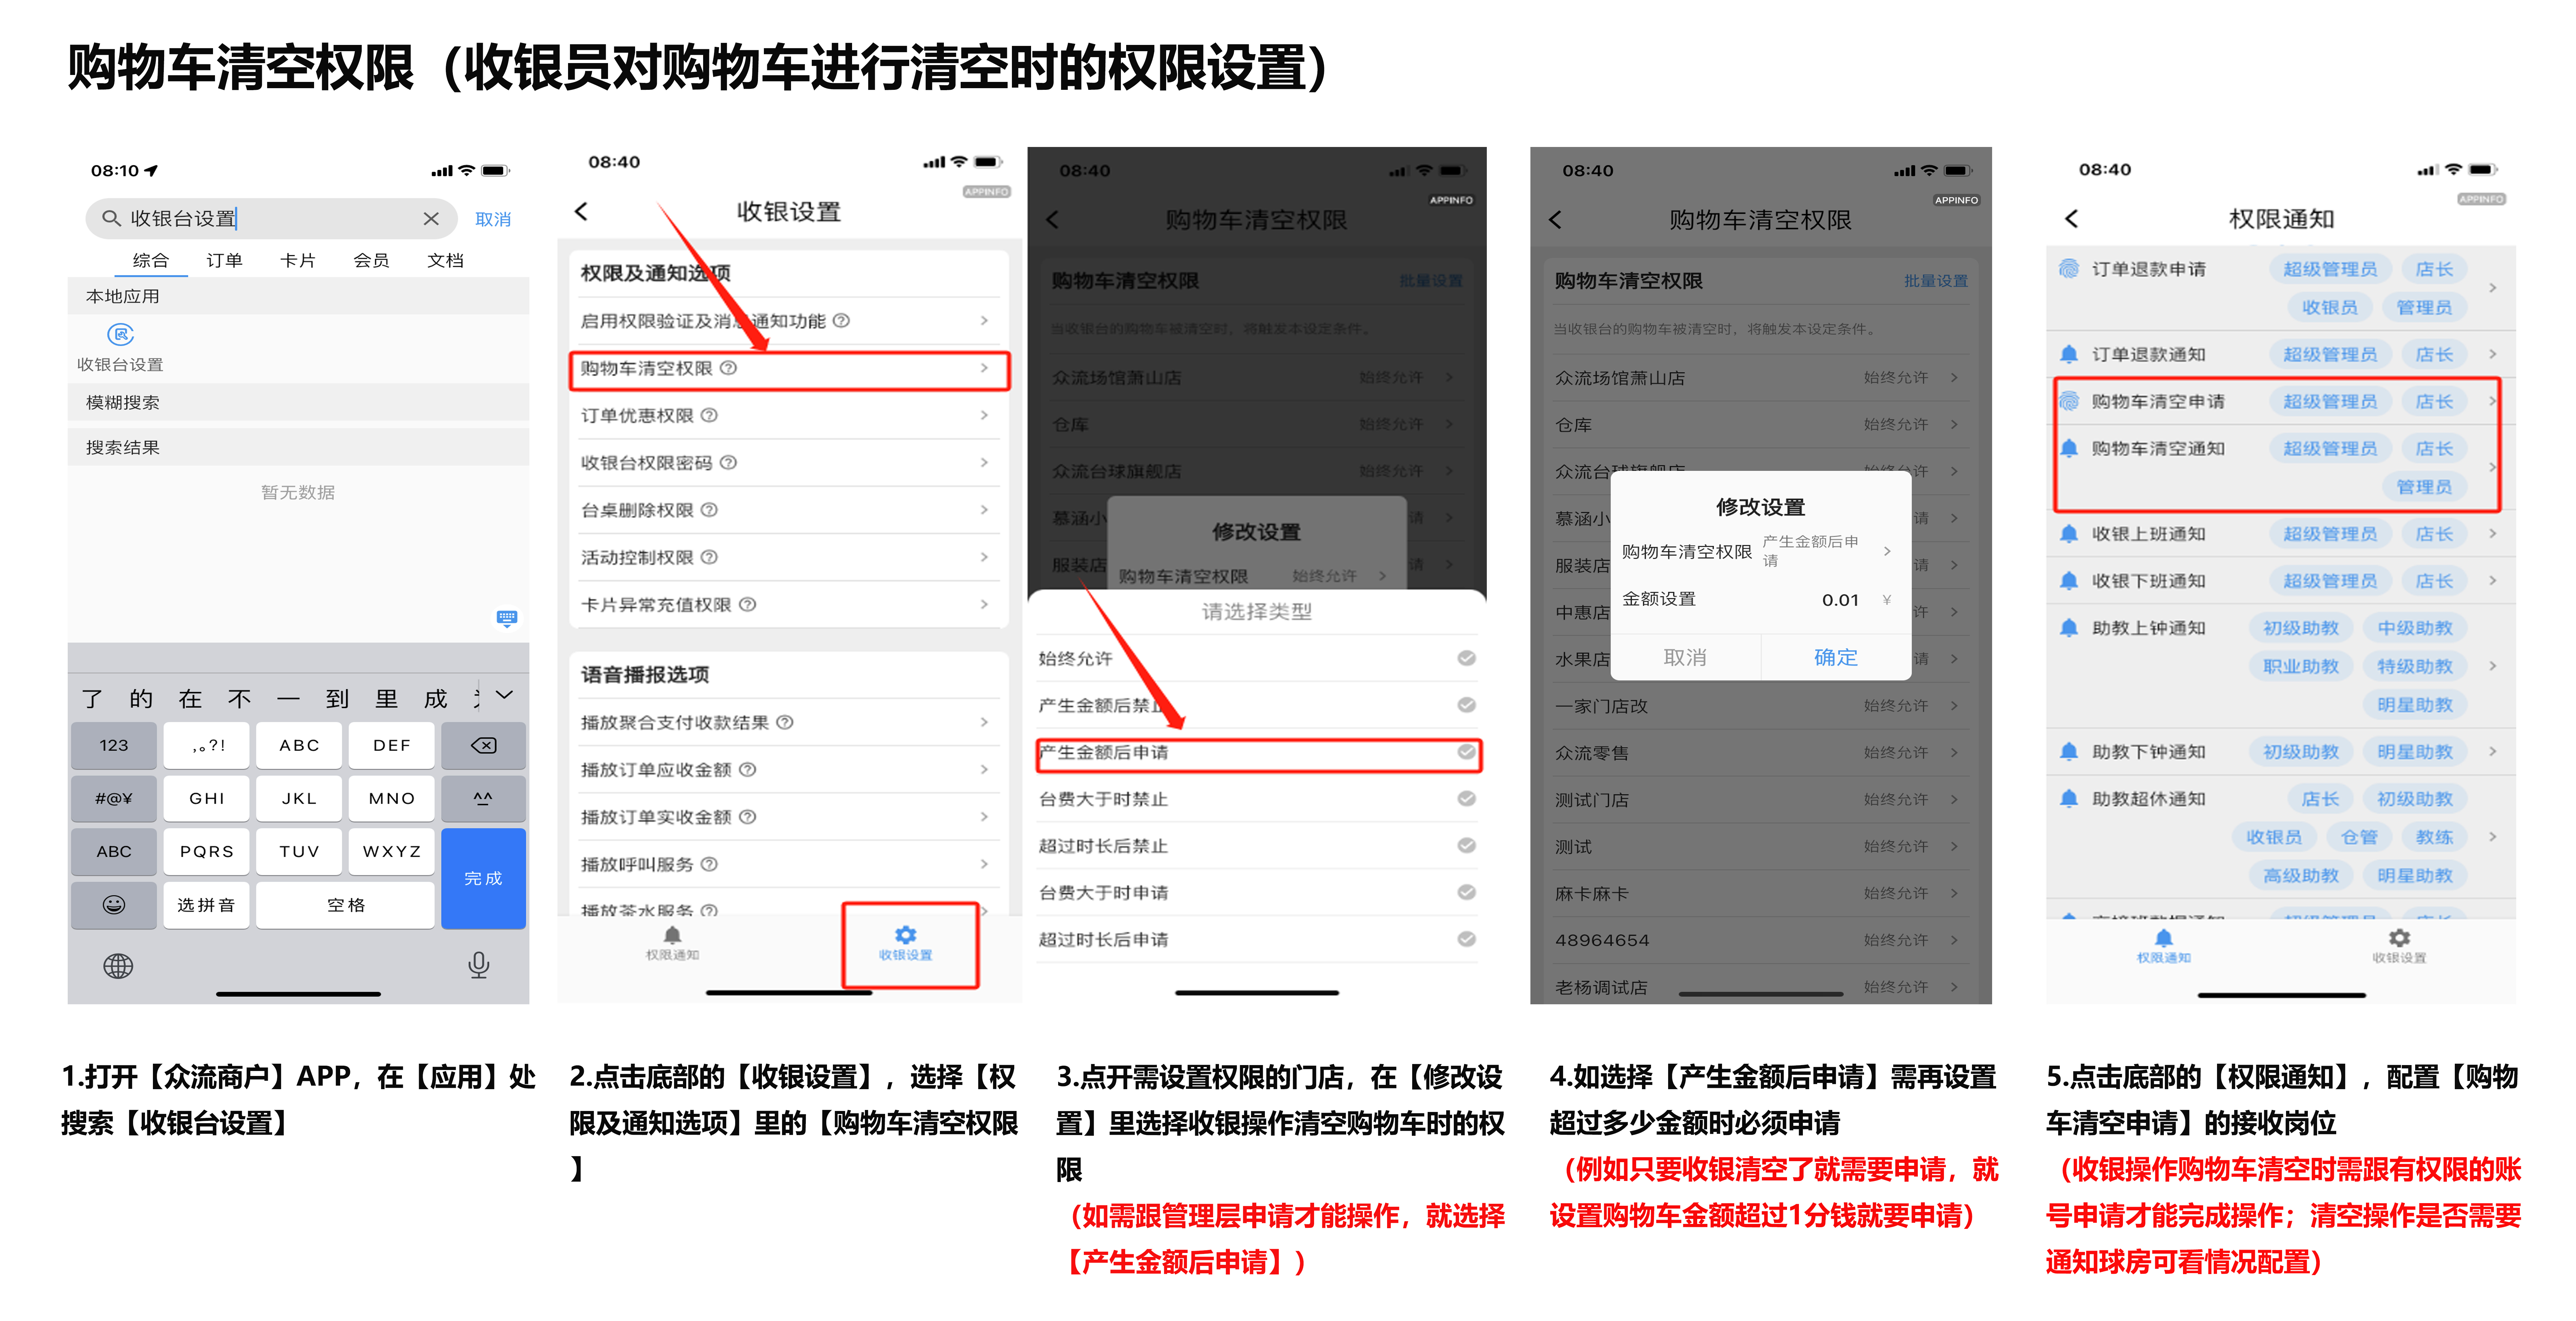Click help icon beside 订单优惠权限
The width and height of the screenshot is (2576, 1321).
coord(709,415)
